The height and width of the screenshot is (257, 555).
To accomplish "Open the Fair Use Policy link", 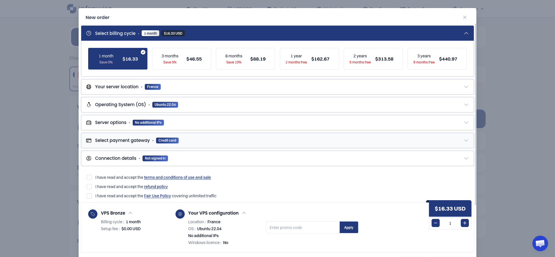I will 158,196.
